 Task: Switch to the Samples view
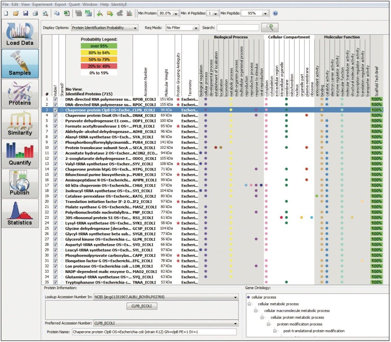pos(20,63)
